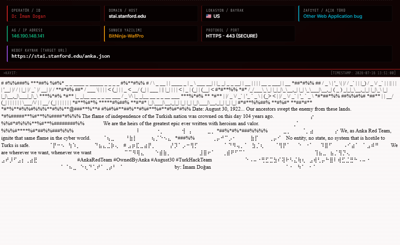Click the US flag icon
Screen dimensions: 400x245
(209, 16)
